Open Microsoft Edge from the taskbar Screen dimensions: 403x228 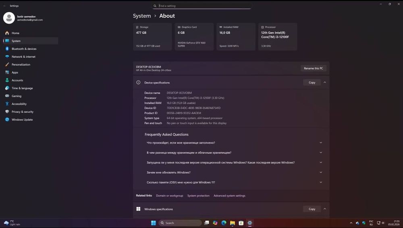[224, 223]
